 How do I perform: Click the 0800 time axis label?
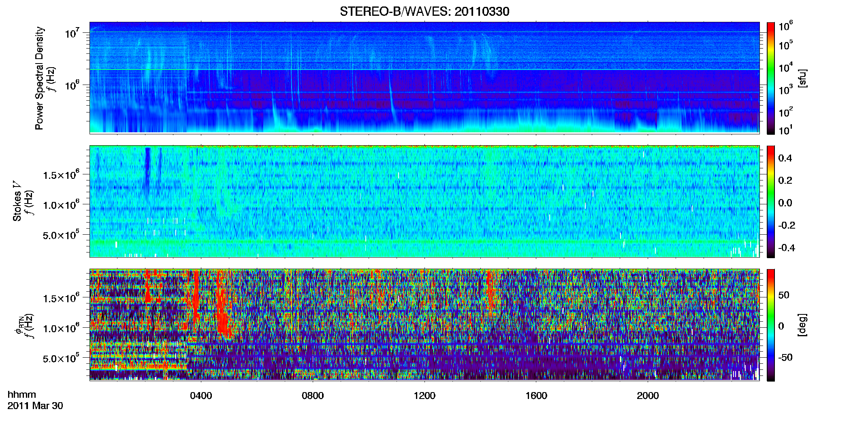point(313,396)
